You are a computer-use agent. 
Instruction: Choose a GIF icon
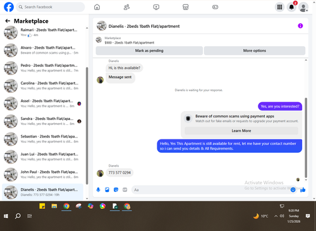tap(125, 190)
